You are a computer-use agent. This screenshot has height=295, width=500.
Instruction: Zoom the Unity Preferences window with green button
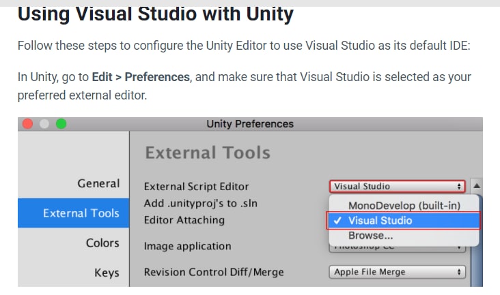61,124
